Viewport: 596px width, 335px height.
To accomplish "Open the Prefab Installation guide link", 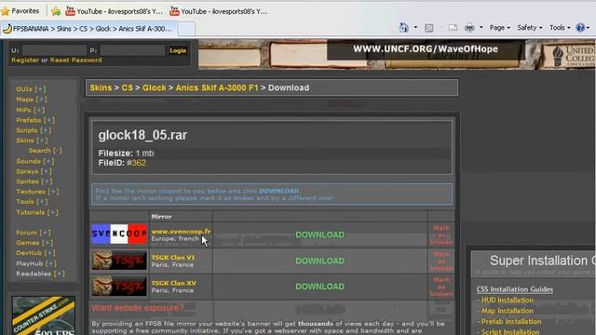I will 511,321.
